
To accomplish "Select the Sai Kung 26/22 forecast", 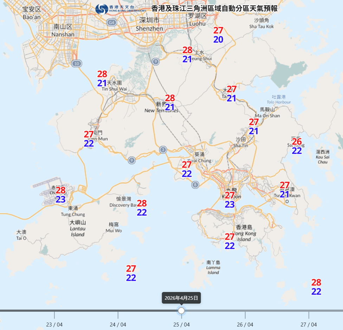I will point(297,146).
